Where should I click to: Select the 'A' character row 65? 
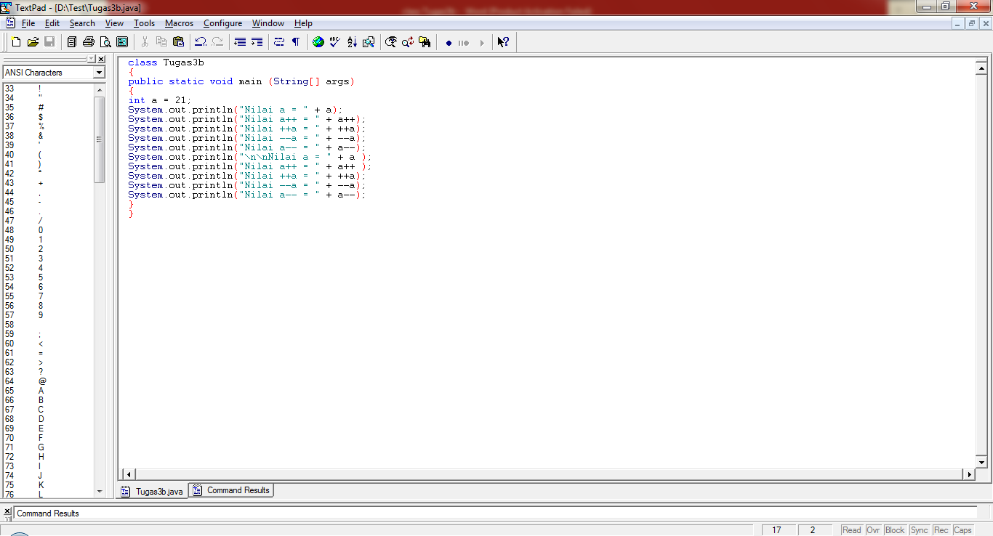point(48,390)
